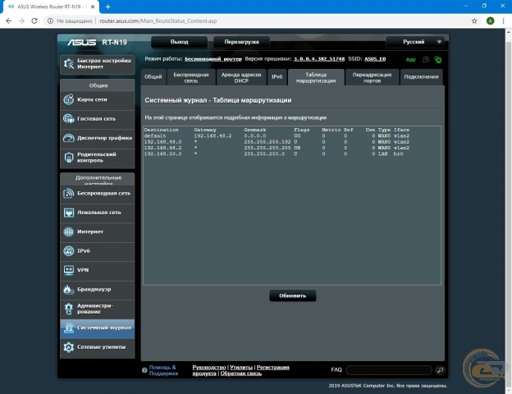The width and height of the screenshot is (512, 394).
Task: Click the 192.168.50.0 destination entry
Action: coord(162,153)
